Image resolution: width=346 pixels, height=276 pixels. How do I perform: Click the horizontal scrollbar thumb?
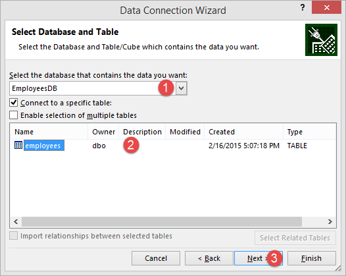tap(162, 221)
